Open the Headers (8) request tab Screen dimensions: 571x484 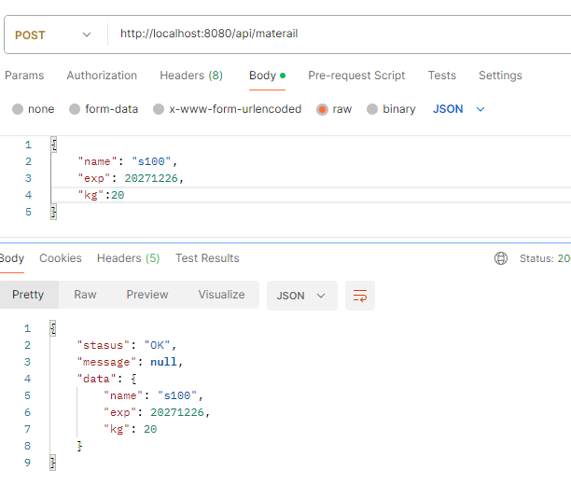(x=191, y=76)
